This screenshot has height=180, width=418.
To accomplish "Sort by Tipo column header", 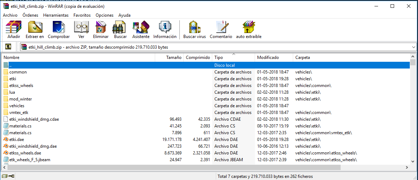I will click(x=234, y=58).
